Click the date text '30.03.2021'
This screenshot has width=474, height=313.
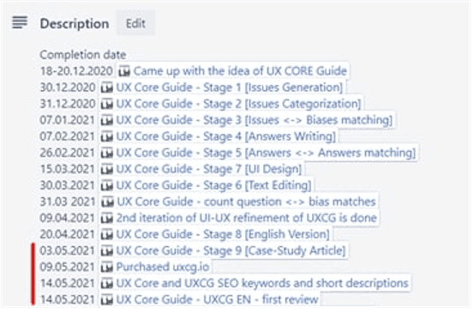[x=68, y=185]
